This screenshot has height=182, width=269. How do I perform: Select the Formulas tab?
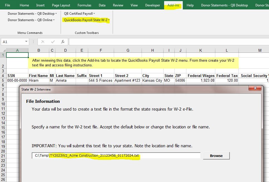pos(84,5)
